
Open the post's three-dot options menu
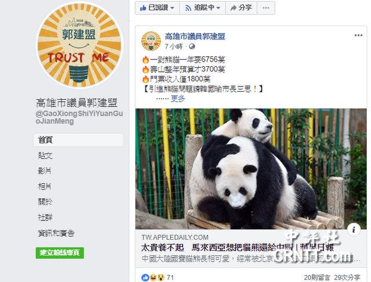[358, 35]
